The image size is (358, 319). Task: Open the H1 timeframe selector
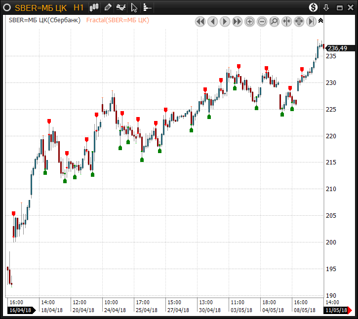[78, 7]
